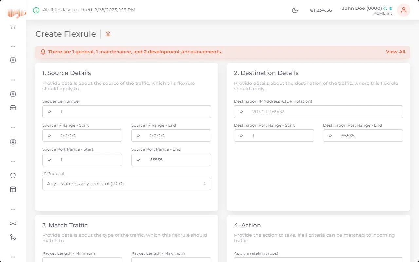This screenshot has width=419, height=262.
Task: Click the Source IP Range - Start field
Action: pos(87,136)
